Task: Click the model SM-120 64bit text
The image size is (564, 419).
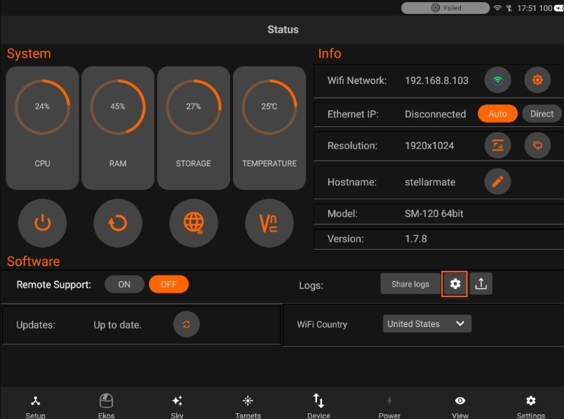Action: 434,213
